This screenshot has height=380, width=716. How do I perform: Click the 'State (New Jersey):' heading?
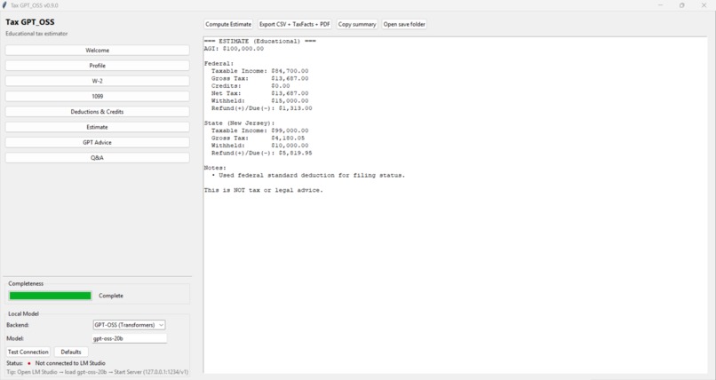click(239, 123)
